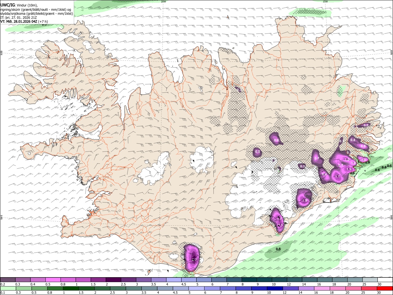Click the 'rigning/skúrir' legend description line

[35, 10]
